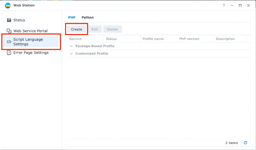
Task: Select the Customized Profile row text
Action: (92, 54)
